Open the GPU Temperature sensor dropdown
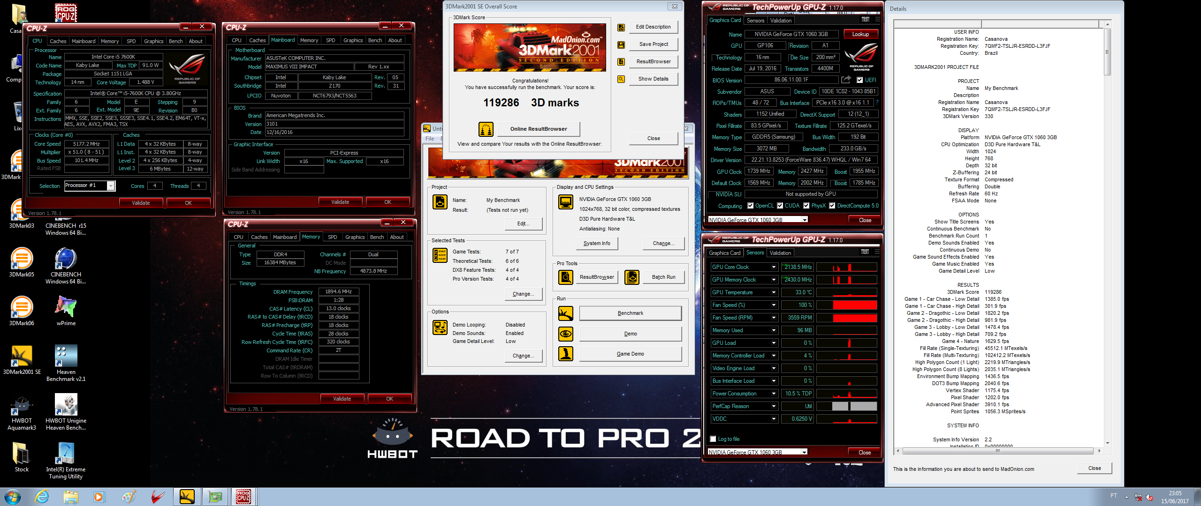This screenshot has width=1201, height=506. click(774, 292)
